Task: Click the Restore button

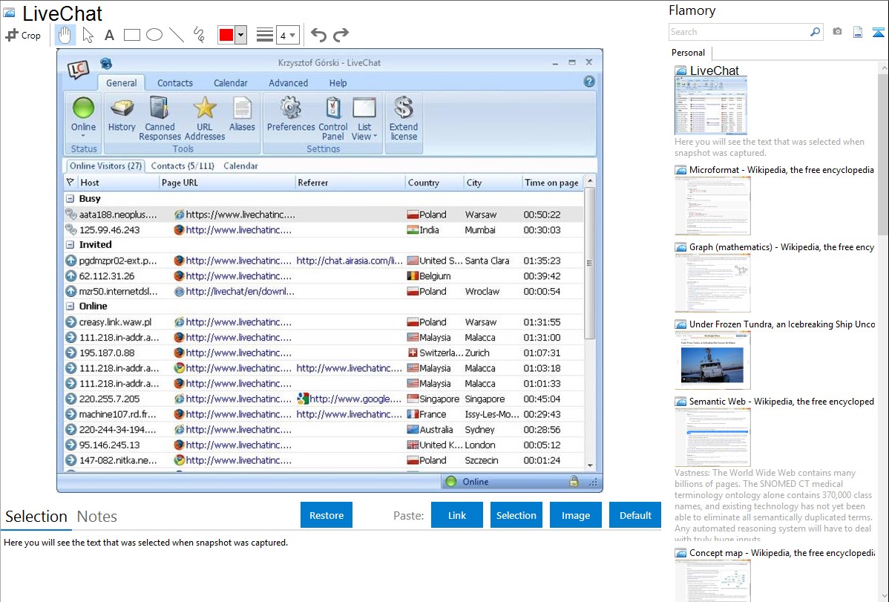Action: (x=327, y=515)
